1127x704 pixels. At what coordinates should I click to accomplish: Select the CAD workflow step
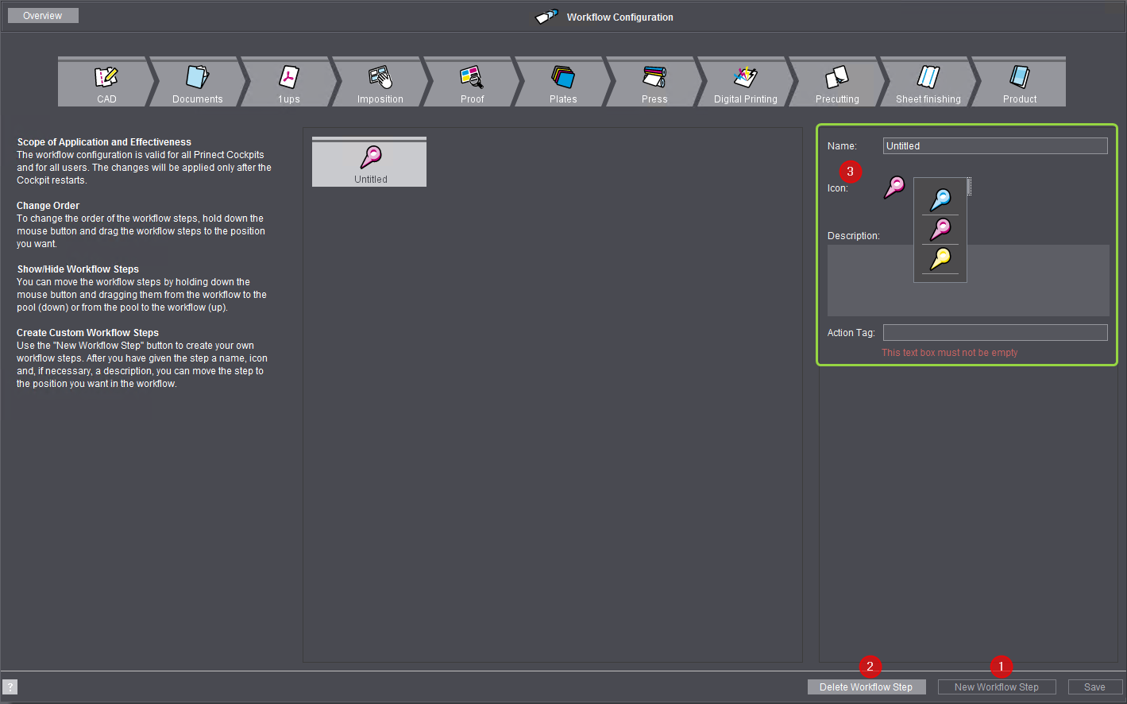(x=106, y=82)
